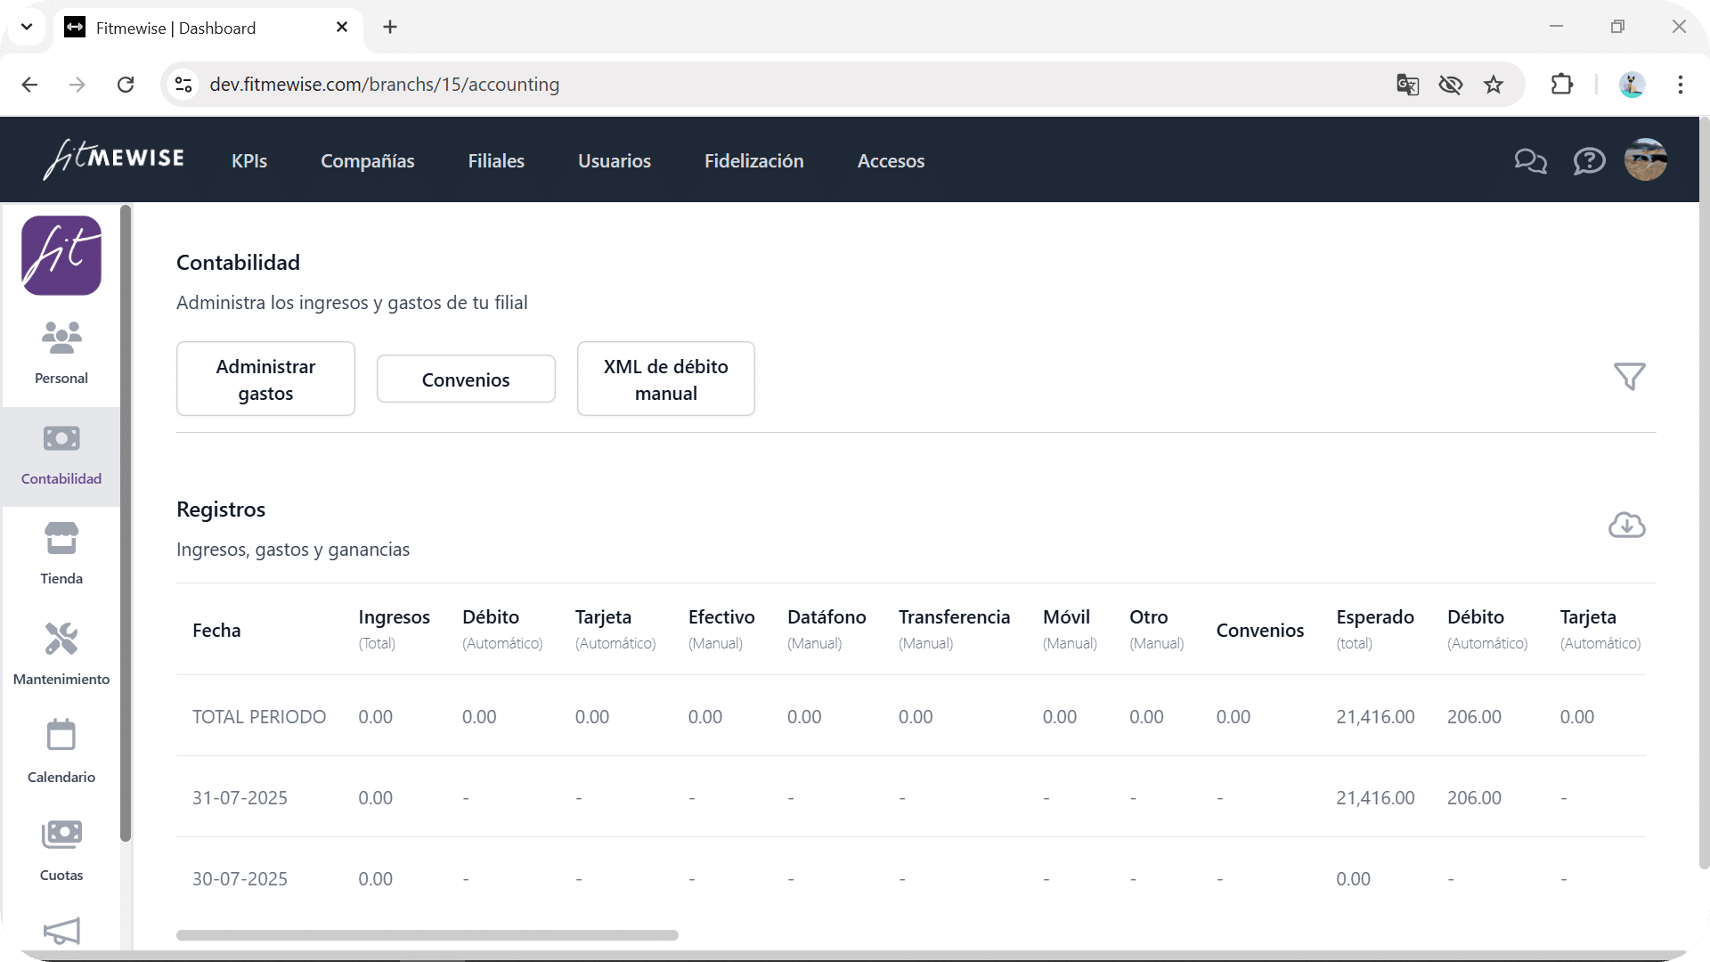Click the Administrar gastos button
1710x962 pixels.
[x=265, y=379]
